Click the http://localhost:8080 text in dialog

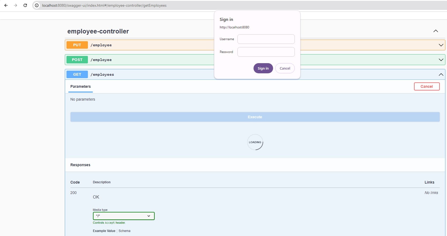click(x=234, y=27)
